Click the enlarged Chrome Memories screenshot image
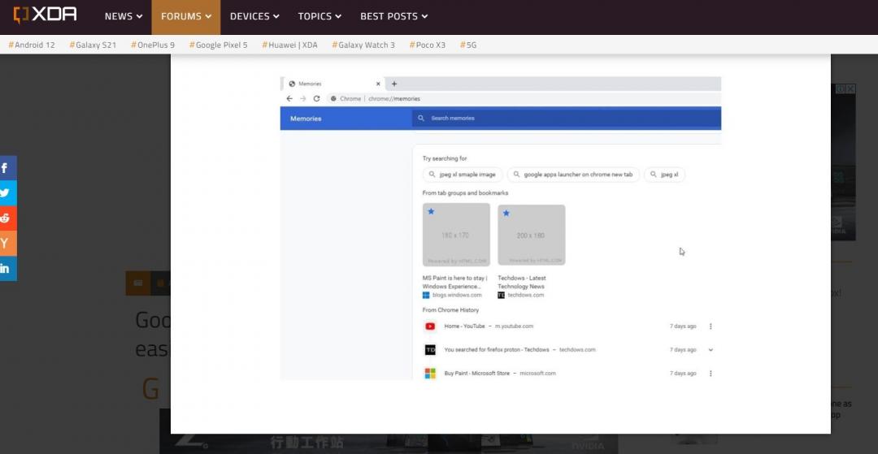Viewport: 878px width, 454px height. click(x=500, y=227)
